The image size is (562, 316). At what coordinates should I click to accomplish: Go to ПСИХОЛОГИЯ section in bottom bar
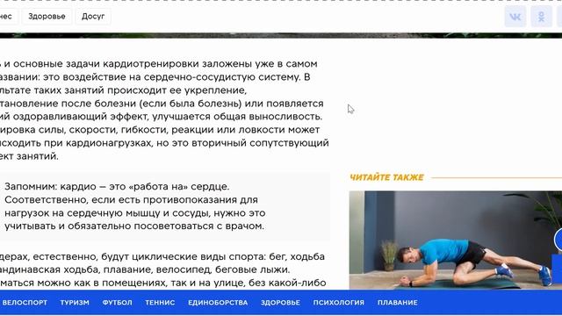tap(338, 303)
